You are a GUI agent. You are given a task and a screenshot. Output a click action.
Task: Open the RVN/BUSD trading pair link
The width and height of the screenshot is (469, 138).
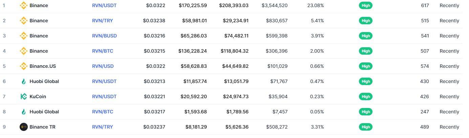coord(104,36)
